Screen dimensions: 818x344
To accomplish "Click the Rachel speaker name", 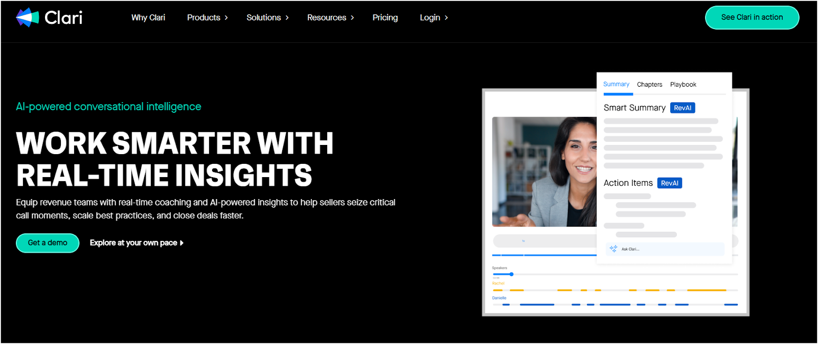I will (498, 283).
